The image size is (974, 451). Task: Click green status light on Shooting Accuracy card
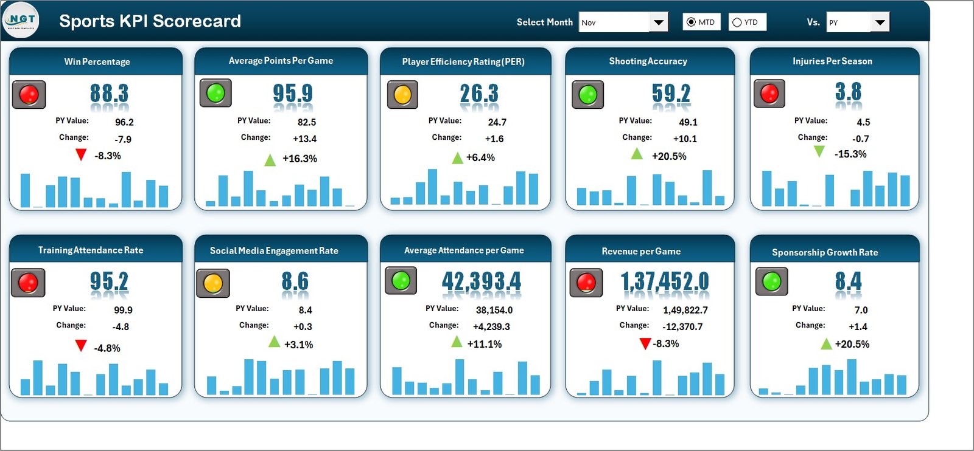[x=587, y=95]
